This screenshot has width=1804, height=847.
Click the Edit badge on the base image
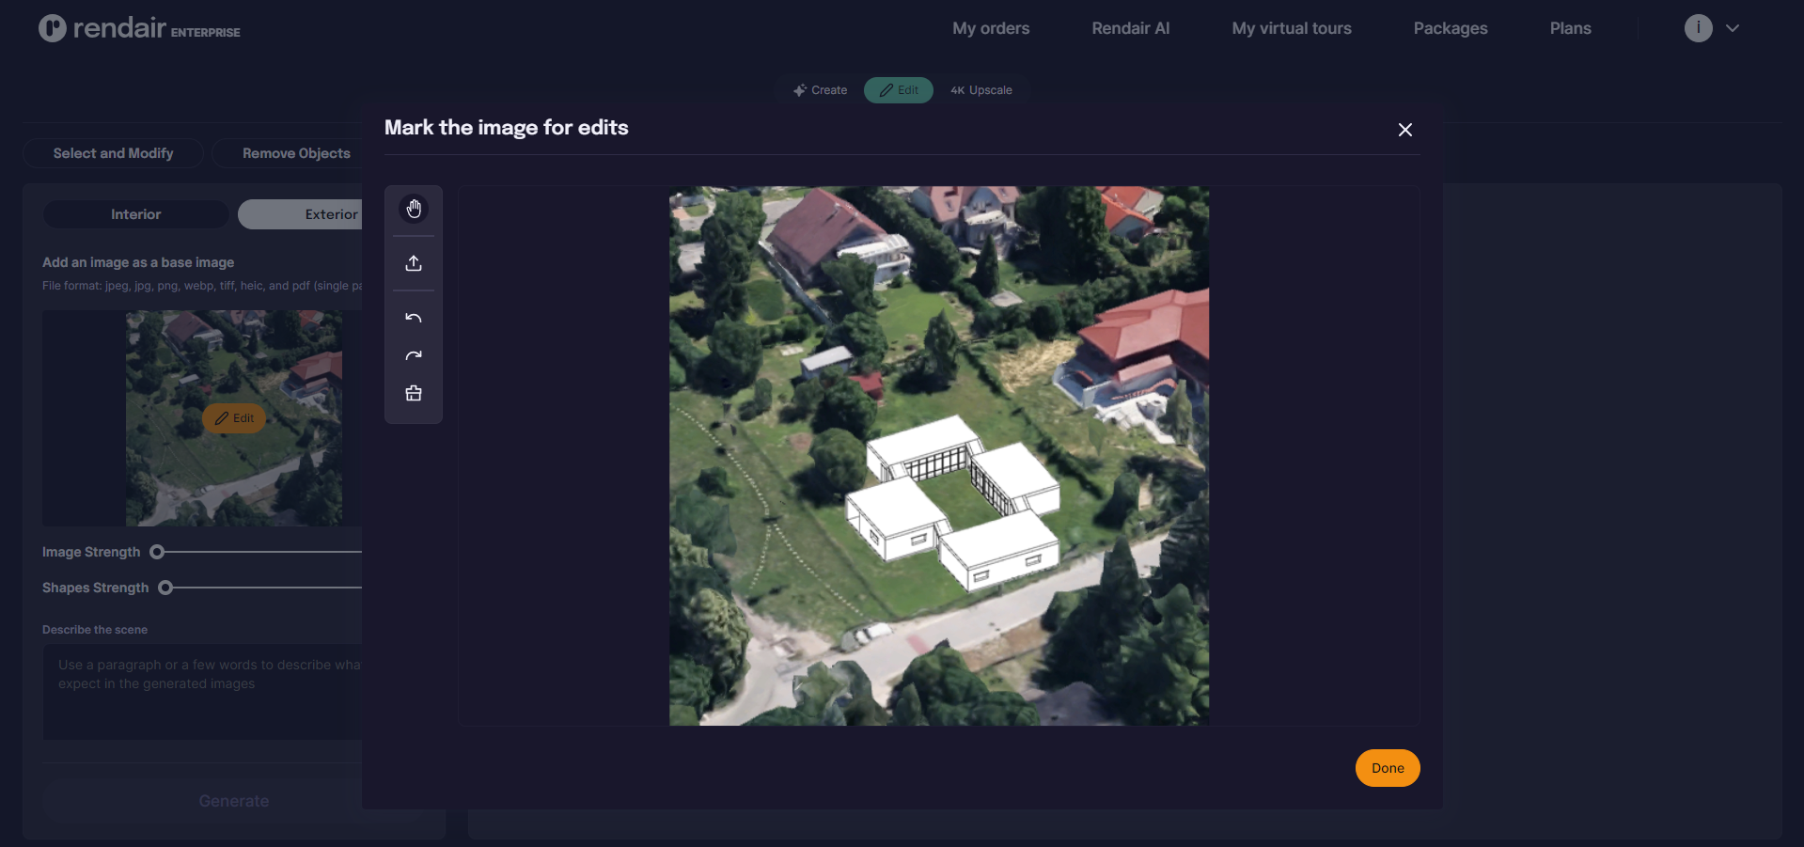(x=233, y=418)
